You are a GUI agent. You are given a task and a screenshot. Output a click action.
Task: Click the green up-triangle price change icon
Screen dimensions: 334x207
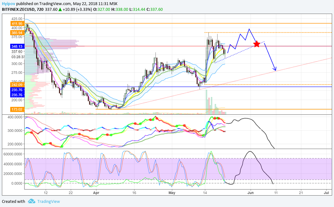[x=60, y=10]
